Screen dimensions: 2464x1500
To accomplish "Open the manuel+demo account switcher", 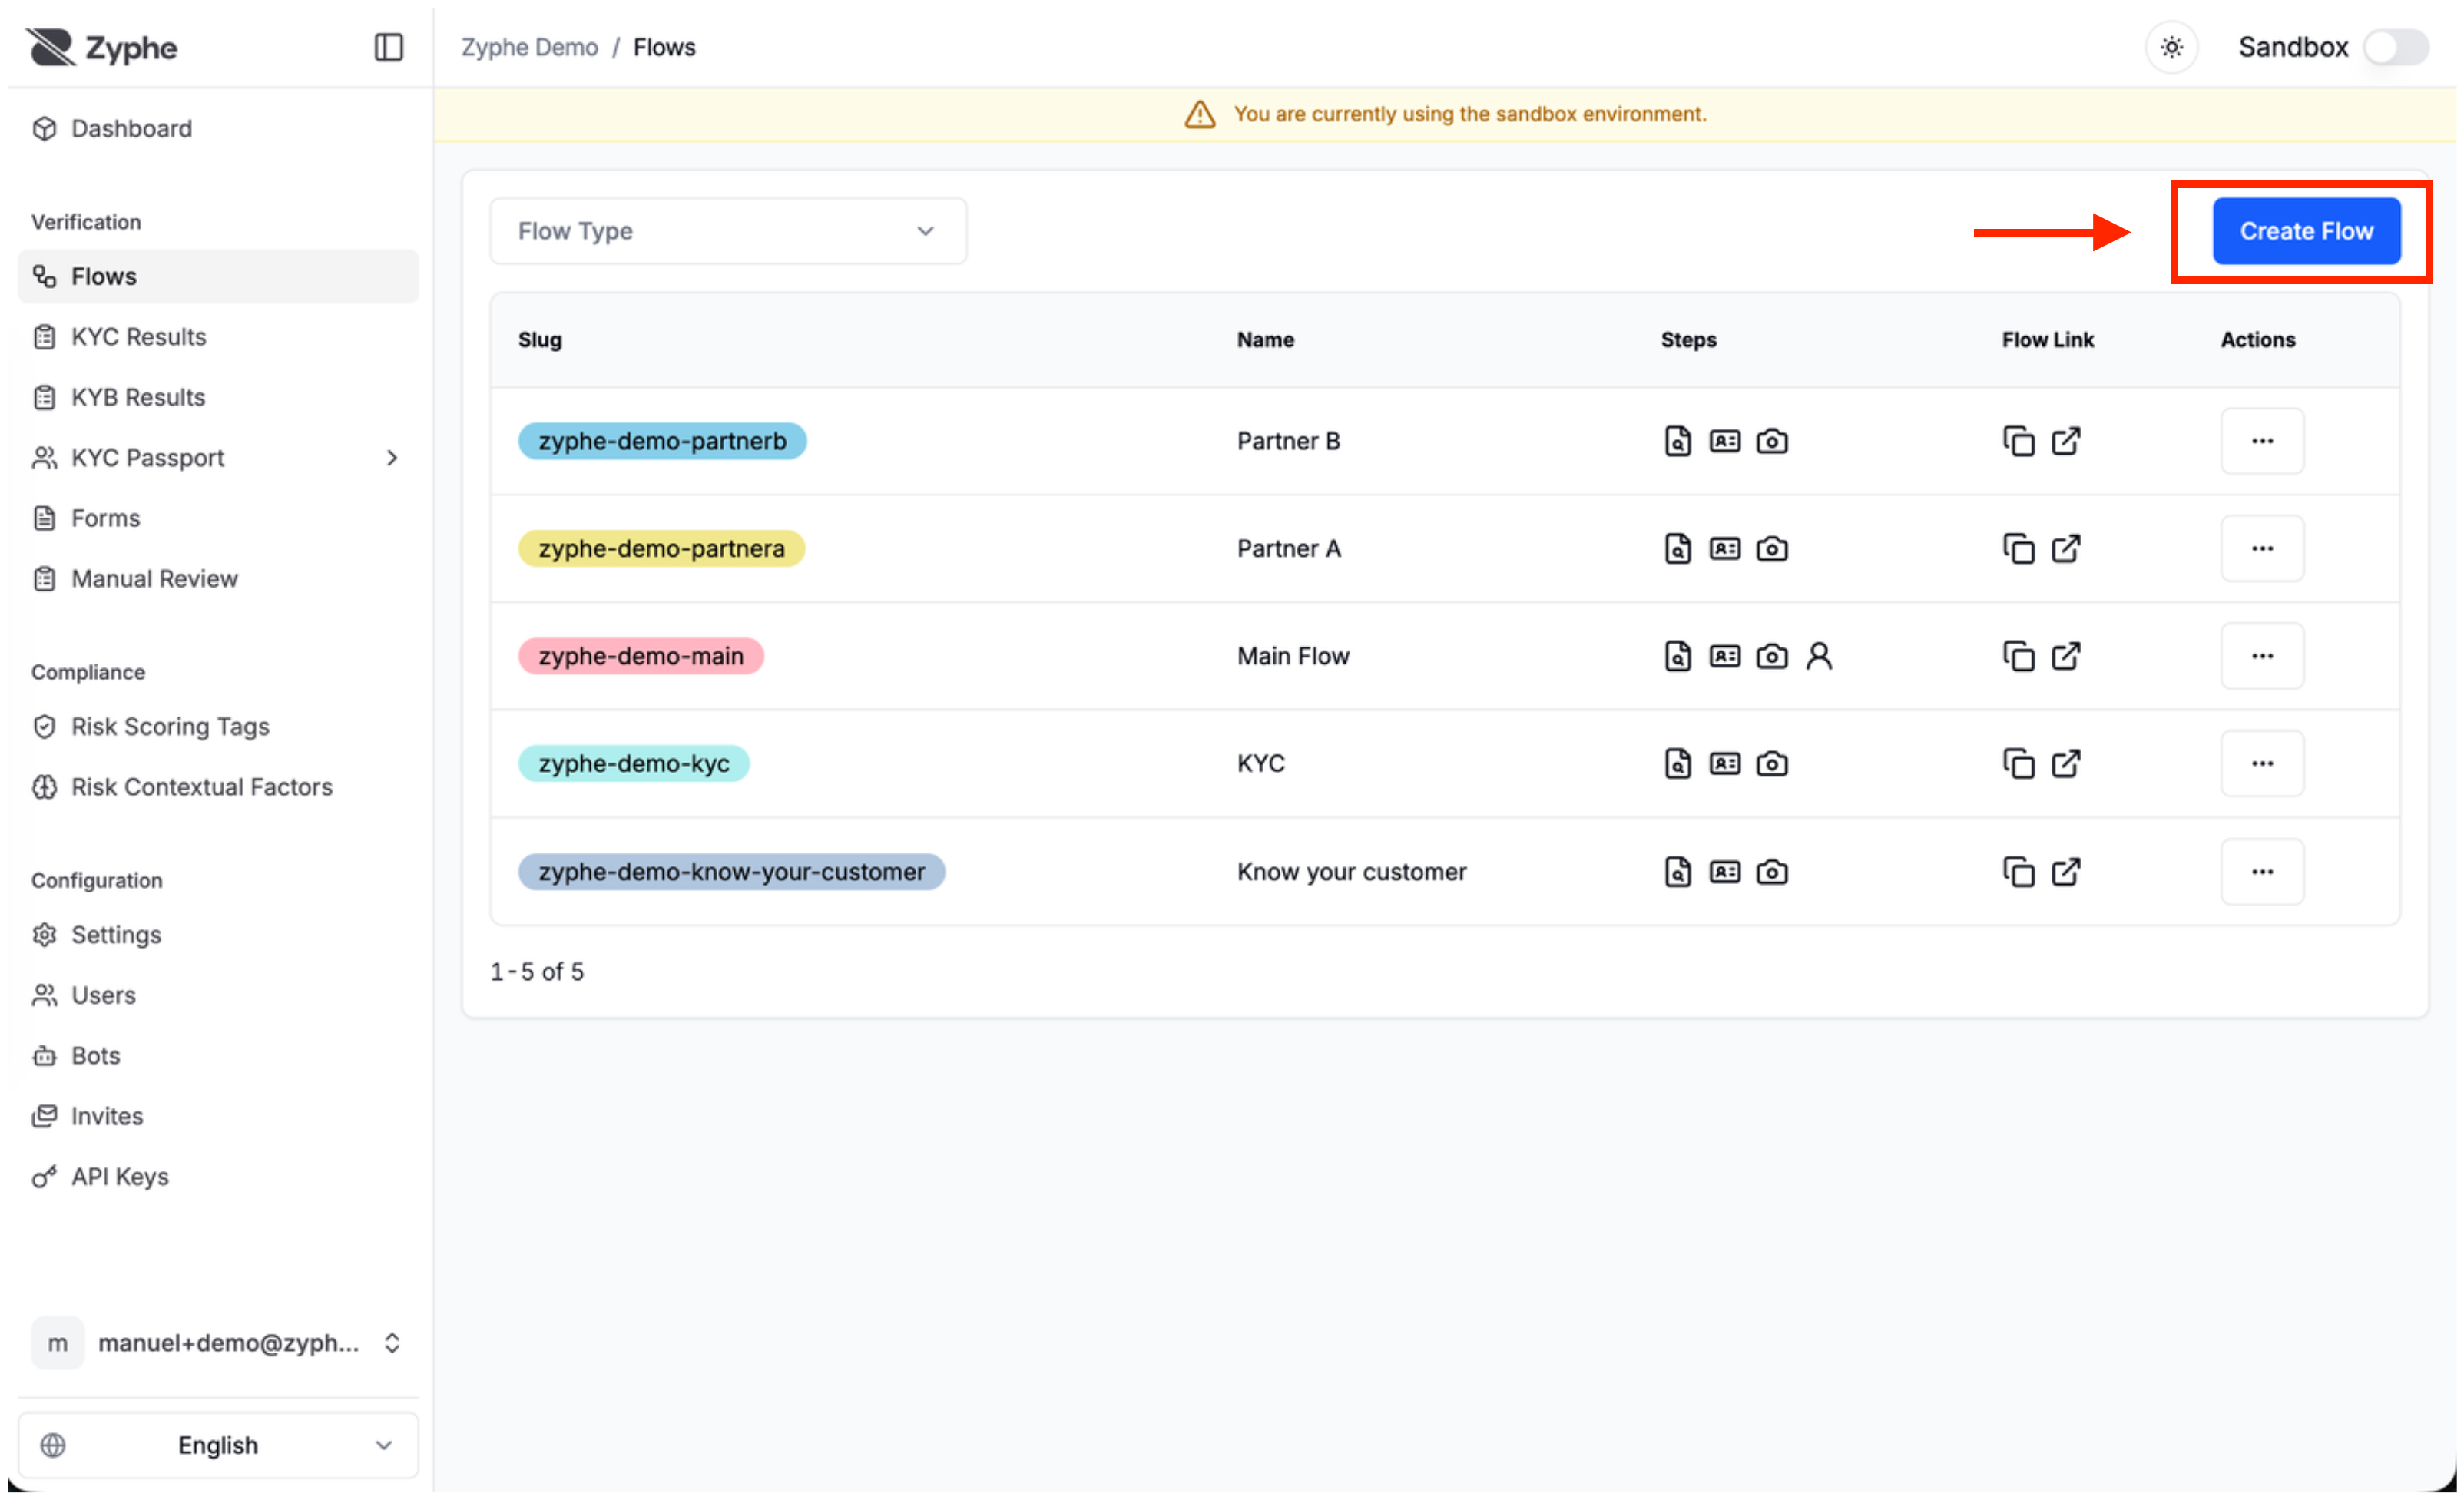I will 218,1342.
